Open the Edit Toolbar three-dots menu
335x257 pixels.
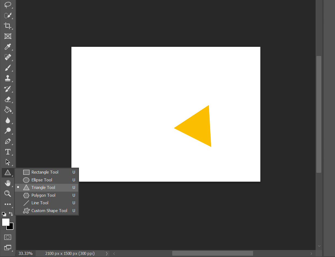(8, 204)
